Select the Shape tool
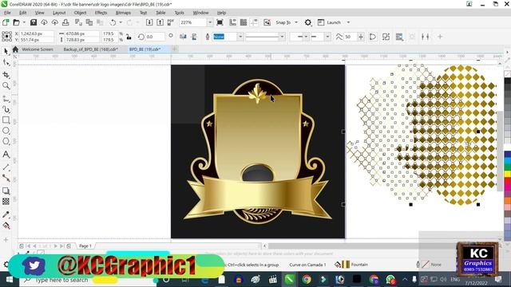Image resolution: width=511 pixels, height=287 pixels. (x=6, y=62)
